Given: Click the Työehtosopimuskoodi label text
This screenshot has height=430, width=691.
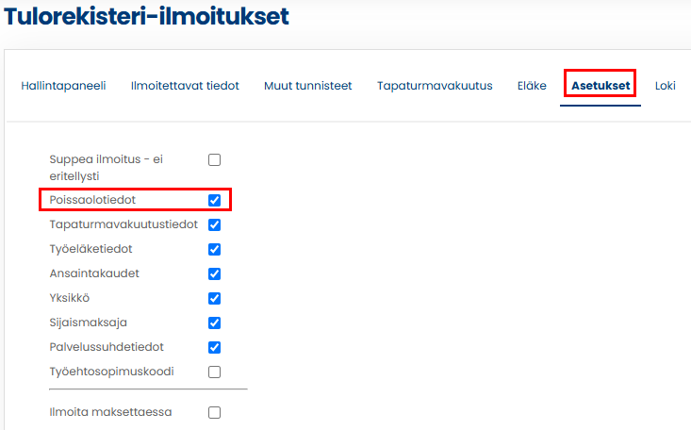Looking at the screenshot, I should coord(111,372).
